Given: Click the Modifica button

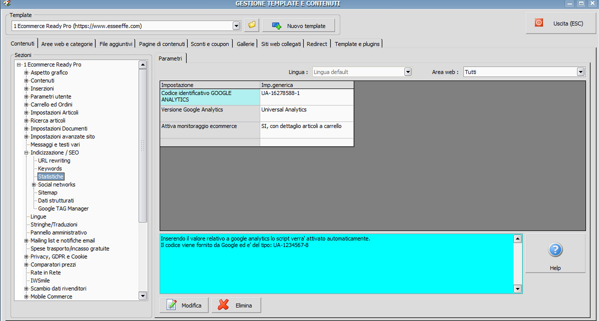Looking at the screenshot, I should pos(184,305).
